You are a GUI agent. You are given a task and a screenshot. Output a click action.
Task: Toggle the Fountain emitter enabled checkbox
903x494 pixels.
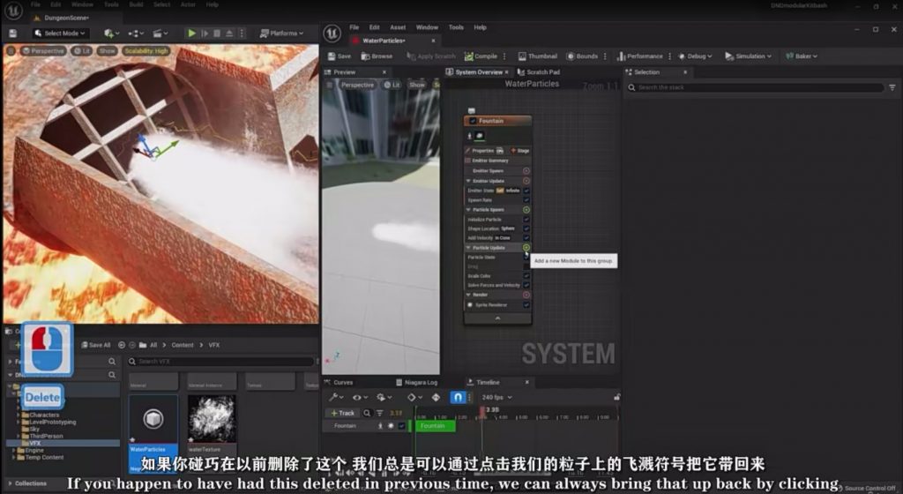coord(473,121)
